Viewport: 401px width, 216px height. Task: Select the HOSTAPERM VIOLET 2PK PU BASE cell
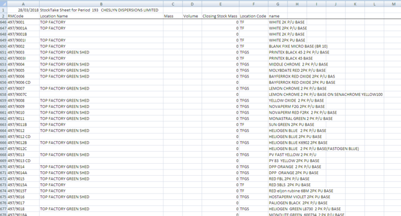[x=278, y=197]
